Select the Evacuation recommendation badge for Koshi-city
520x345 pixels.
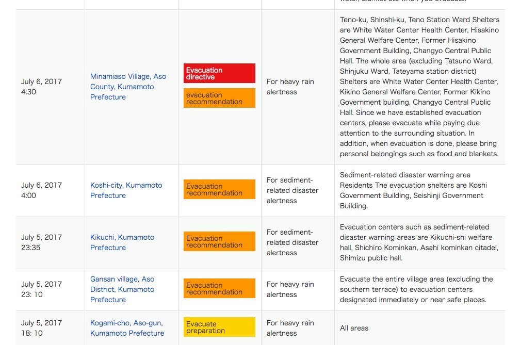click(219, 189)
